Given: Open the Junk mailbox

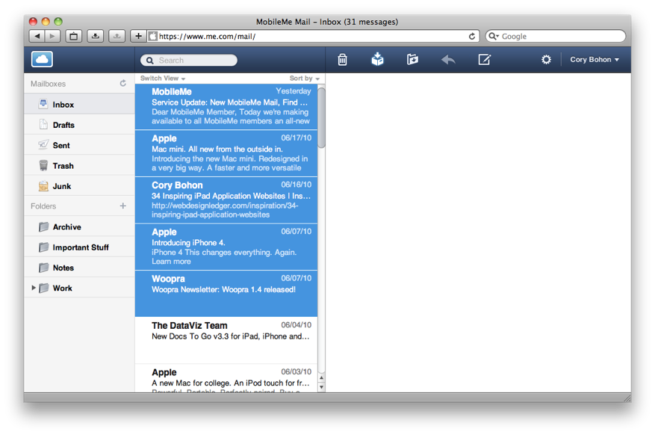Looking at the screenshot, I should click(x=79, y=186).
